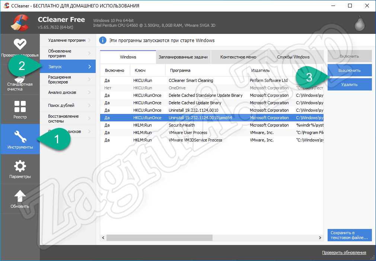Click the version v5.65.7632 text
The image size is (376, 261).
(55, 27)
